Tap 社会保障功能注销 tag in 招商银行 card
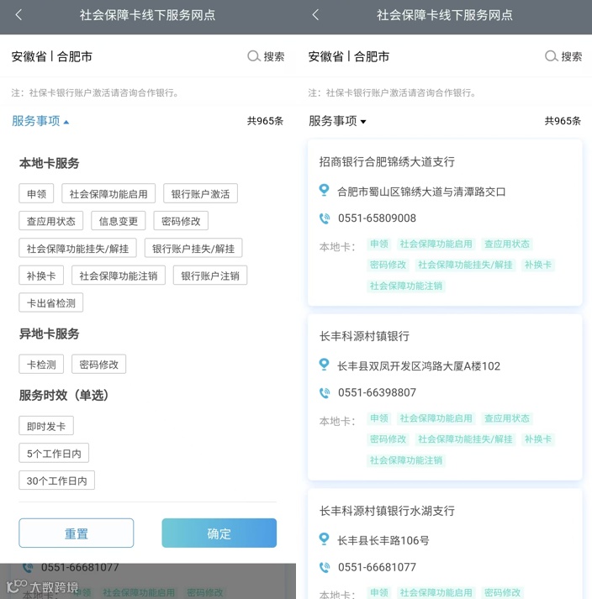The width and height of the screenshot is (592, 599). click(406, 286)
